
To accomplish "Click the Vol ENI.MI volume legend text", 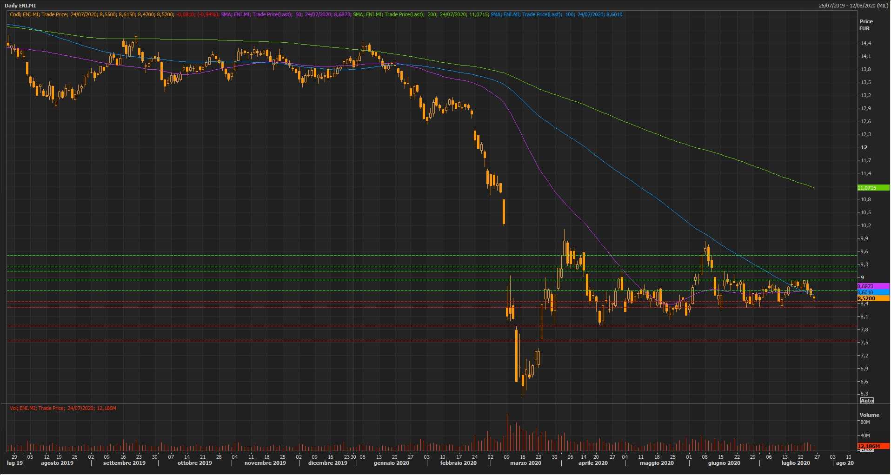I will [63, 408].
